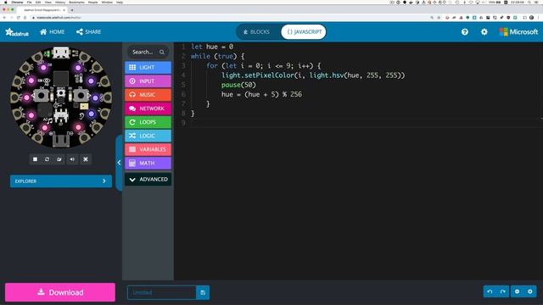This screenshot has height=305, width=543.
Task: Zoom in the code editor
Action: 530,291
